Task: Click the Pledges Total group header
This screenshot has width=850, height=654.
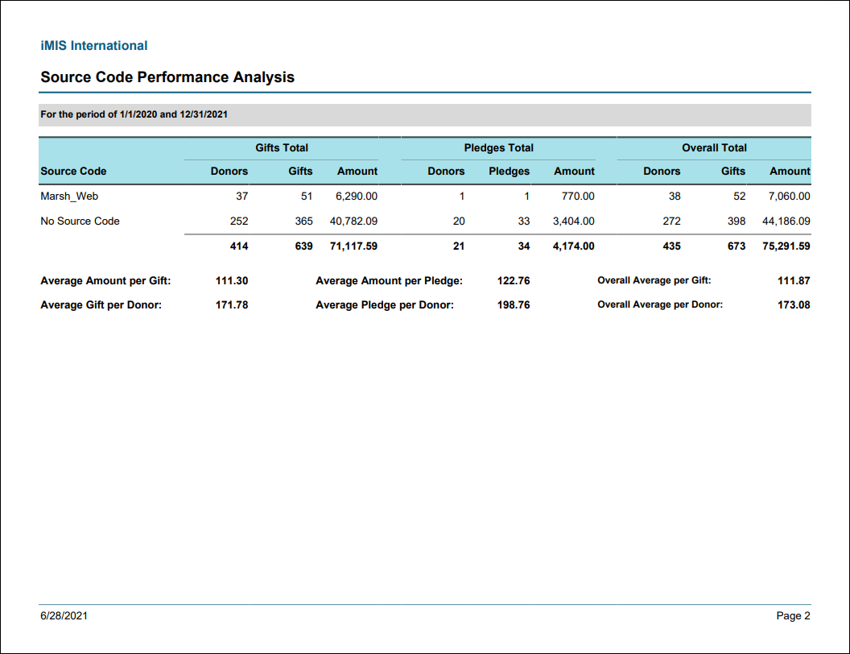Action: click(x=498, y=147)
